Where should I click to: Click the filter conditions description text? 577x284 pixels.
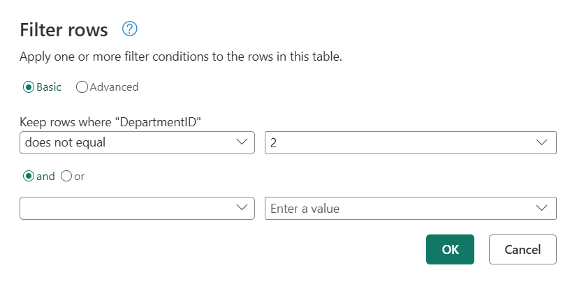(180, 57)
